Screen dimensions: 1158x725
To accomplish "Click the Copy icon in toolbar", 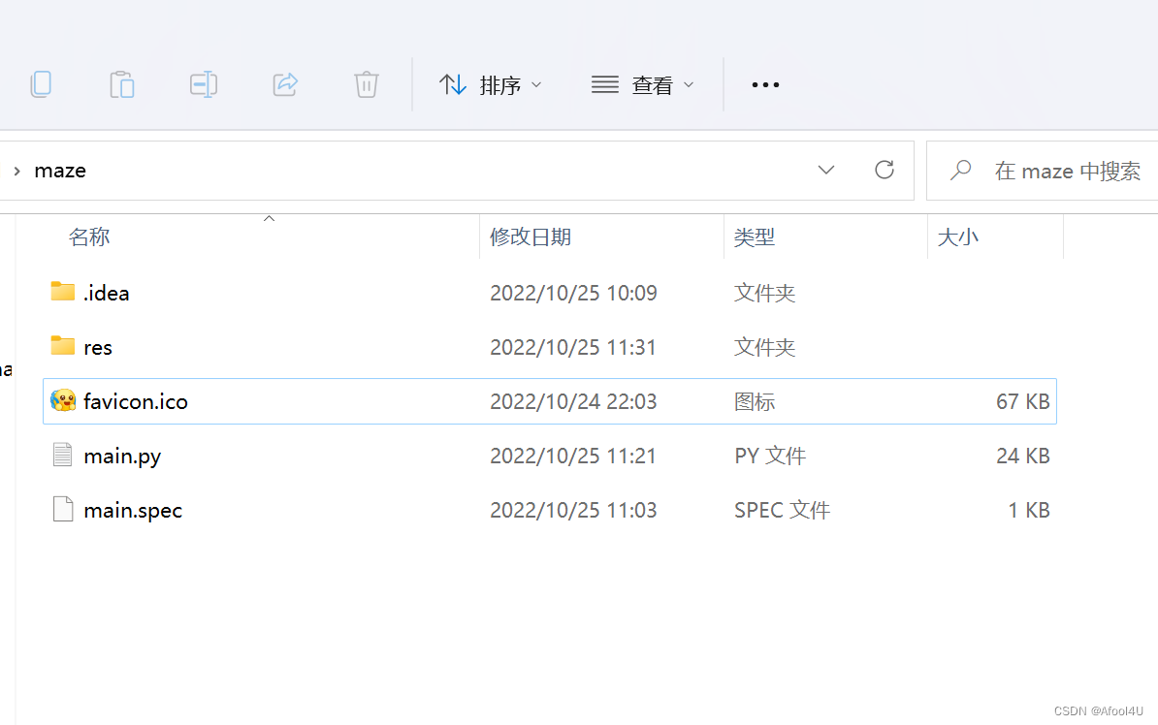I will click(x=41, y=85).
